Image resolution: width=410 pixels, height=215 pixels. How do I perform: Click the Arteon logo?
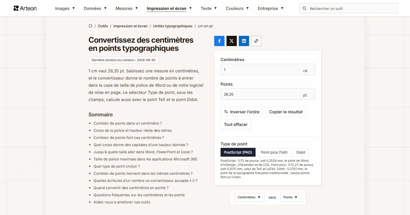[25, 8]
